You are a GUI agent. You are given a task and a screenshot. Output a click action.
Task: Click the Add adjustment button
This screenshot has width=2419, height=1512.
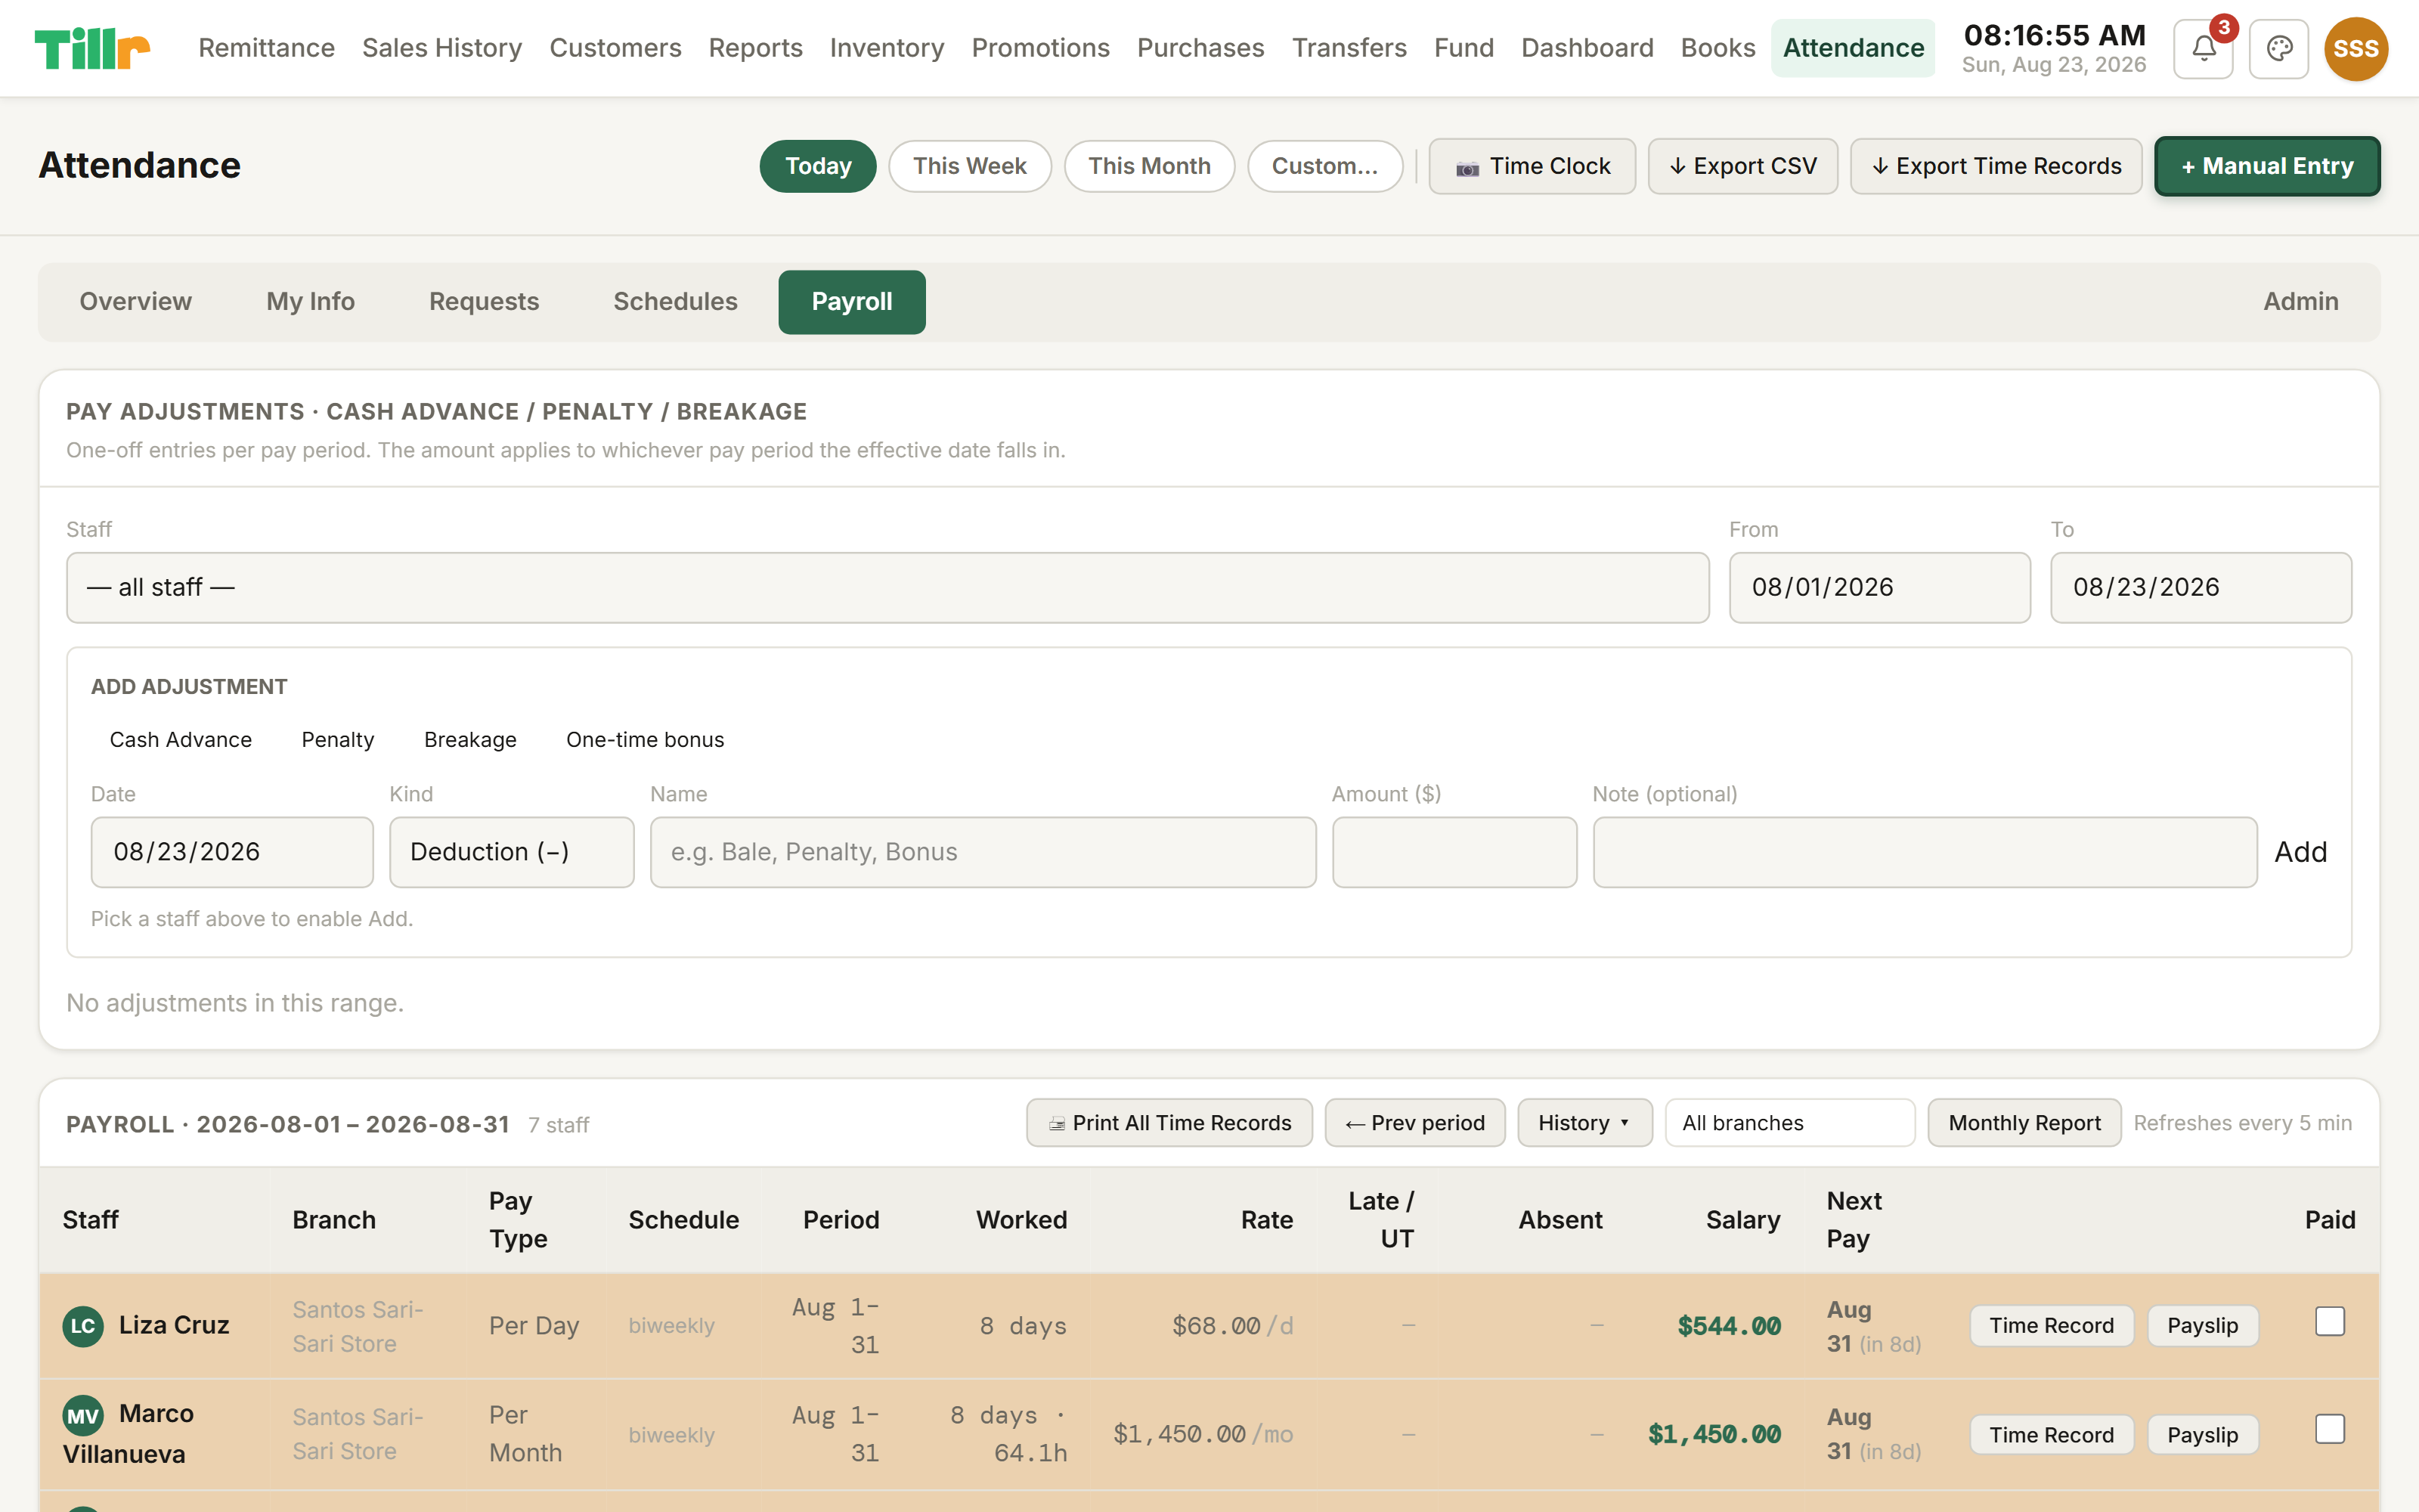point(2300,852)
